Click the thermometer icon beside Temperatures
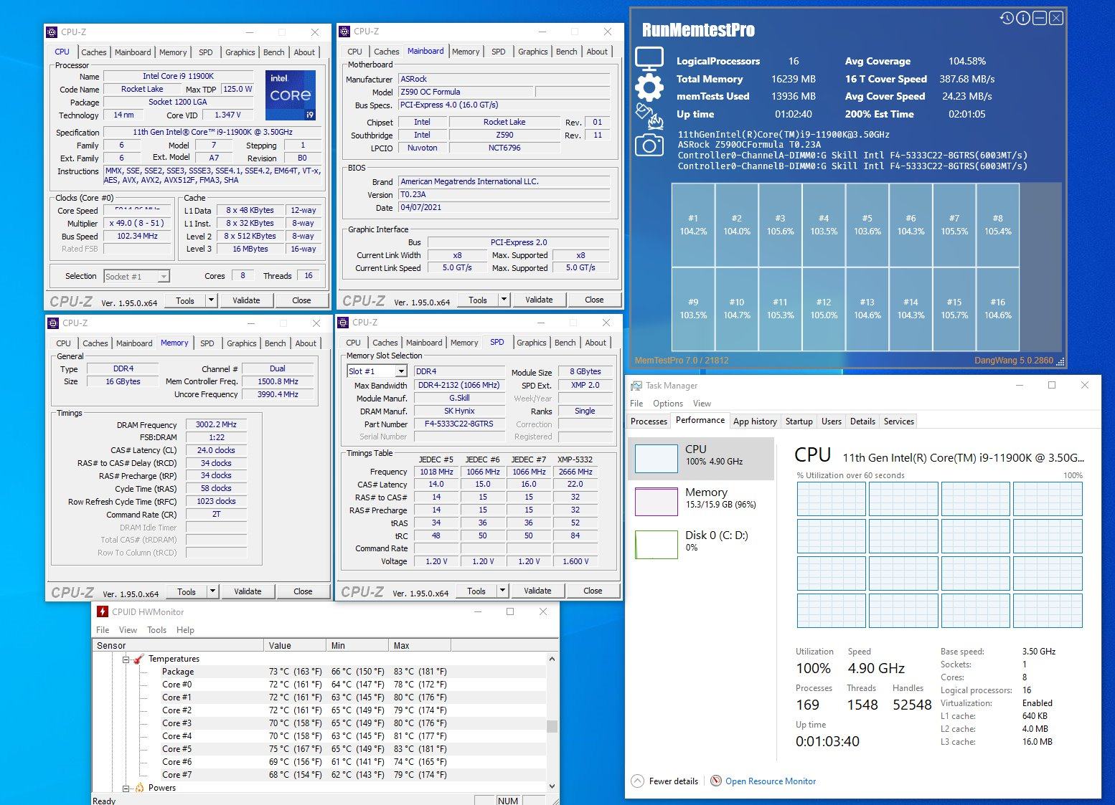This screenshot has height=805, width=1115. (138, 659)
